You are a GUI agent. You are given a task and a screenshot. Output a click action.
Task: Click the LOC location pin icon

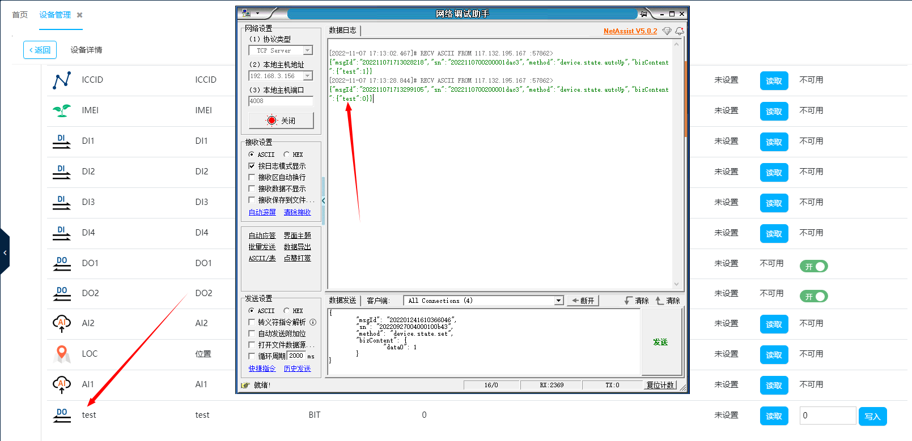[62, 354]
